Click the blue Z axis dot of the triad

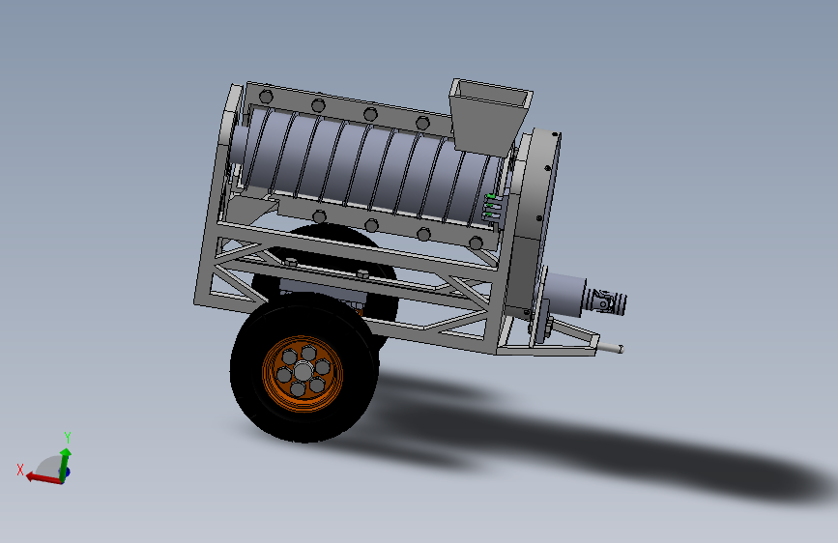[68, 473]
